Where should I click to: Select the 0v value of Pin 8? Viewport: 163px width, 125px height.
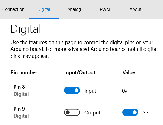click(125, 91)
